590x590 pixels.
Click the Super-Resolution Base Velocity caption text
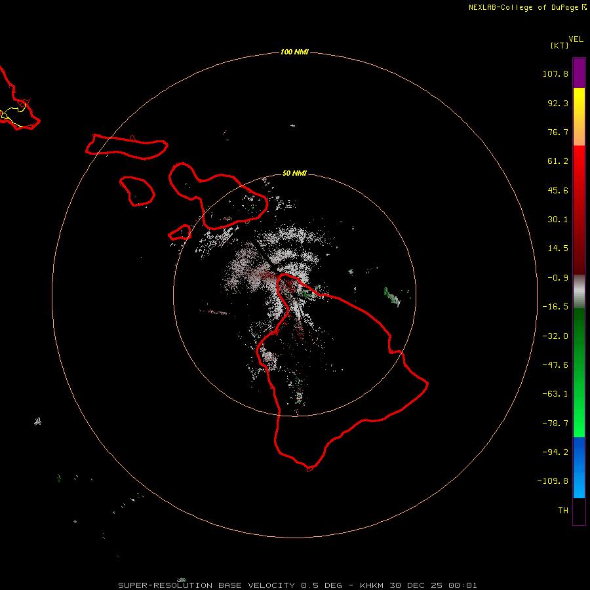click(x=298, y=585)
